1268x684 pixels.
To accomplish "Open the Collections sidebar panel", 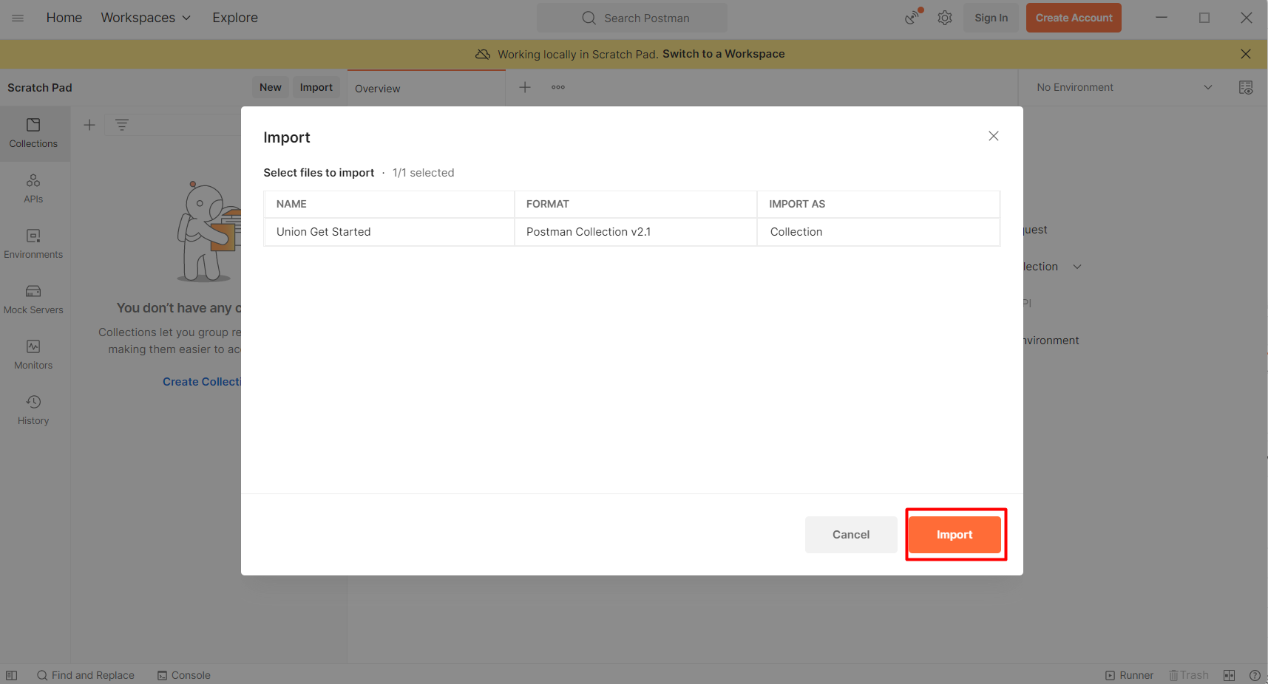I will coord(33,134).
